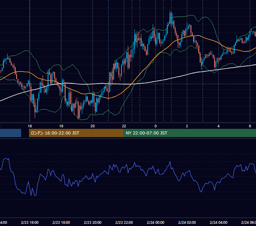This screenshot has height=226, width=256.
Task: Click the '22' hour label on price chart axis
Action: point(124,126)
